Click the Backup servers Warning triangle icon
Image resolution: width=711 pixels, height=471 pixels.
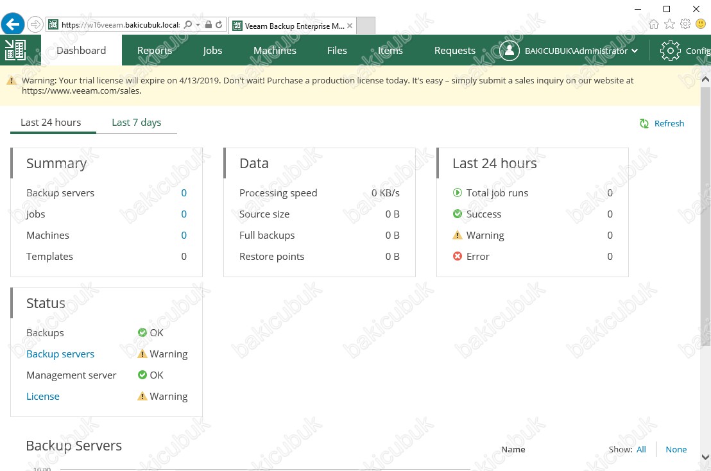pyautogui.click(x=142, y=354)
